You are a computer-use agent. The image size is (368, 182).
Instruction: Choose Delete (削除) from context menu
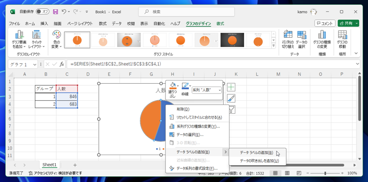[197, 109]
